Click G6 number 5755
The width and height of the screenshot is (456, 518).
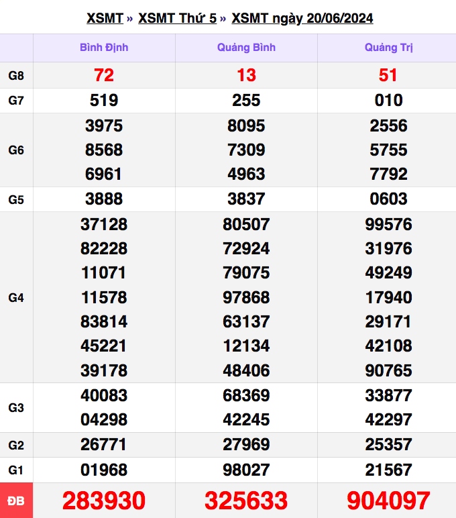pyautogui.click(x=389, y=150)
